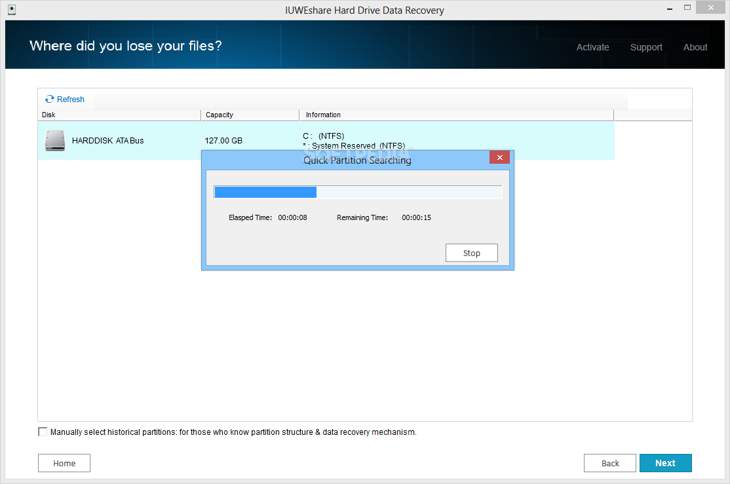Viewport: 730px width, 484px height.
Task: Click the Refresh icon in the disk list toolbar
Action: (49, 99)
